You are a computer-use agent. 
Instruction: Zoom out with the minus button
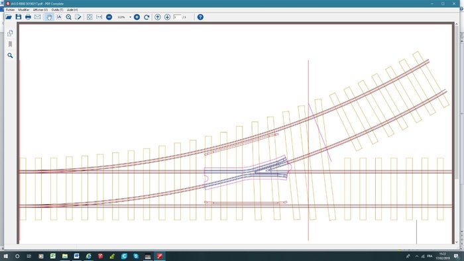[109, 17]
